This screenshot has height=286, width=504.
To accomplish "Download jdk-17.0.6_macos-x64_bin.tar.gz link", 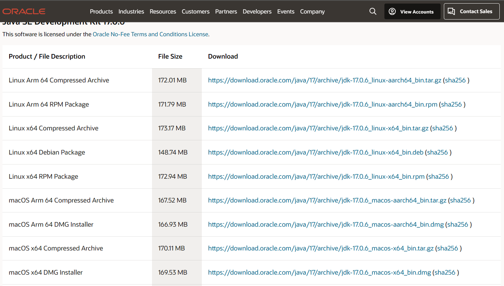I will [x=321, y=248].
